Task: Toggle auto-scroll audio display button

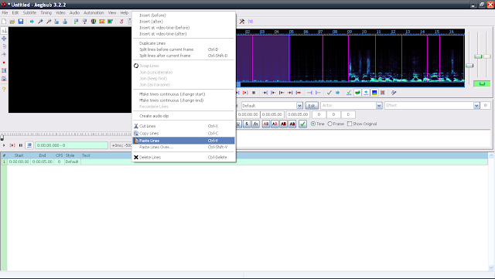Action: click(x=366, y=93)
